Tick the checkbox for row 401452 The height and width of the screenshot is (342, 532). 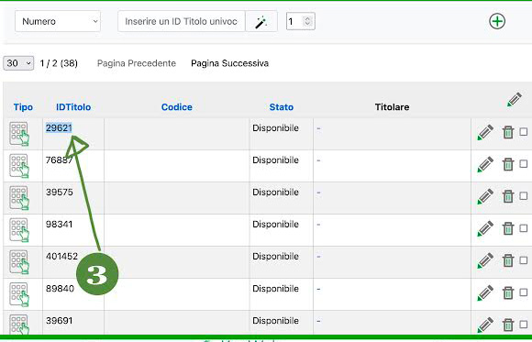tap(524, 260)
